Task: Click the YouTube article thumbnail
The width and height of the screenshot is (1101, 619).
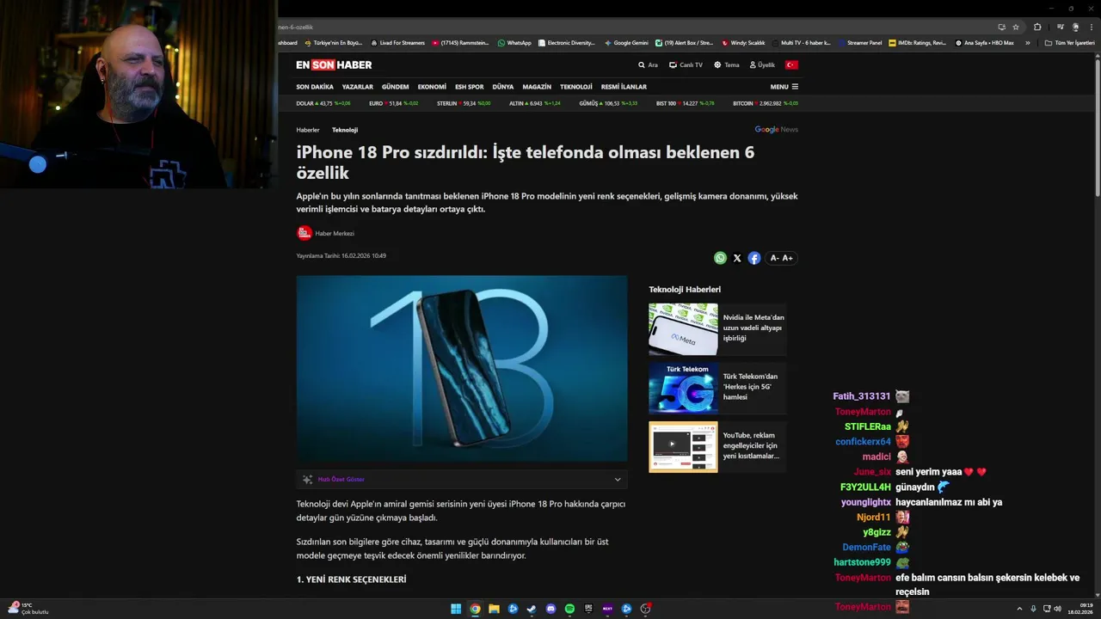Action: (683, 447)
